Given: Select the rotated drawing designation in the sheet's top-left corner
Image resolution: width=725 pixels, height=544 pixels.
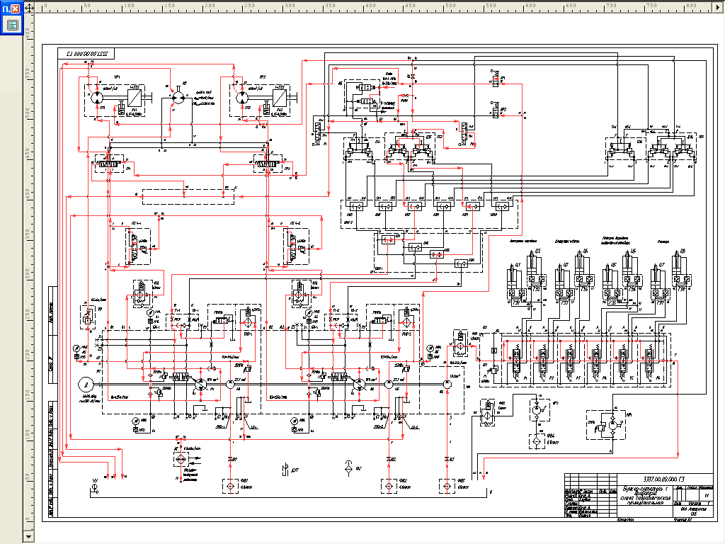Looking at the screenshot, I should [87, 54].
